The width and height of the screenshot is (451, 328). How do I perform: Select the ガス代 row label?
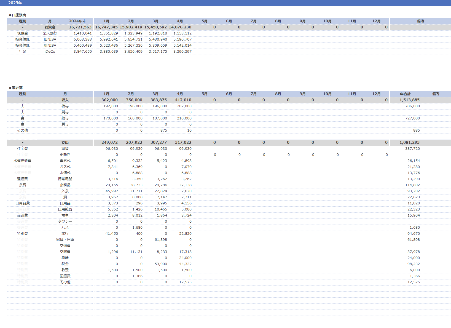tap(65, 167)
